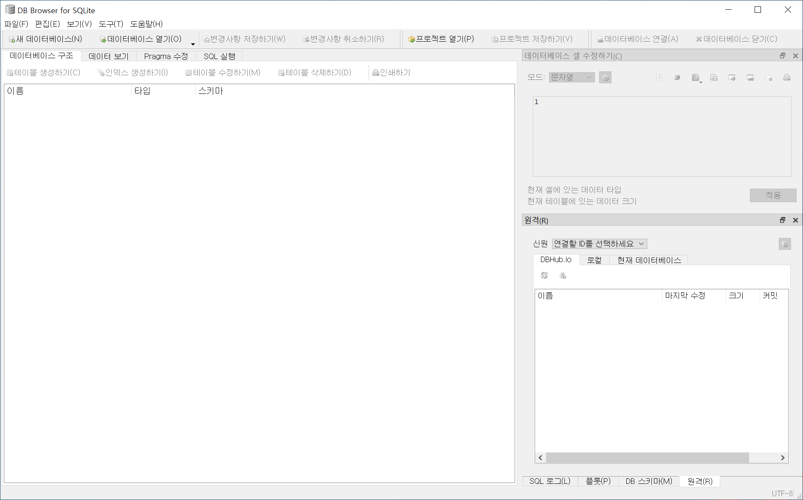Open a project with the Open Project button
Screen dimensions: 803x500
click(441, 39)
